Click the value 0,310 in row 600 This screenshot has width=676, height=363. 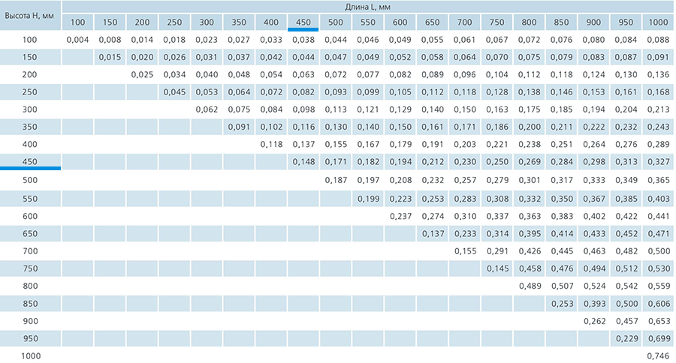pyautogui.click(x=465, y=217)
